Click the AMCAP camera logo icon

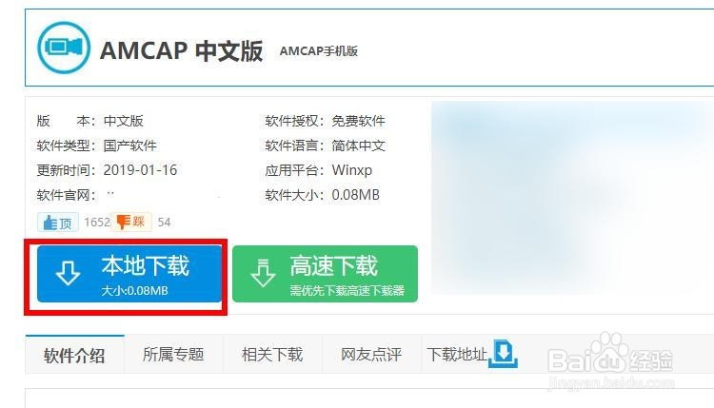(x=64, y=48)
